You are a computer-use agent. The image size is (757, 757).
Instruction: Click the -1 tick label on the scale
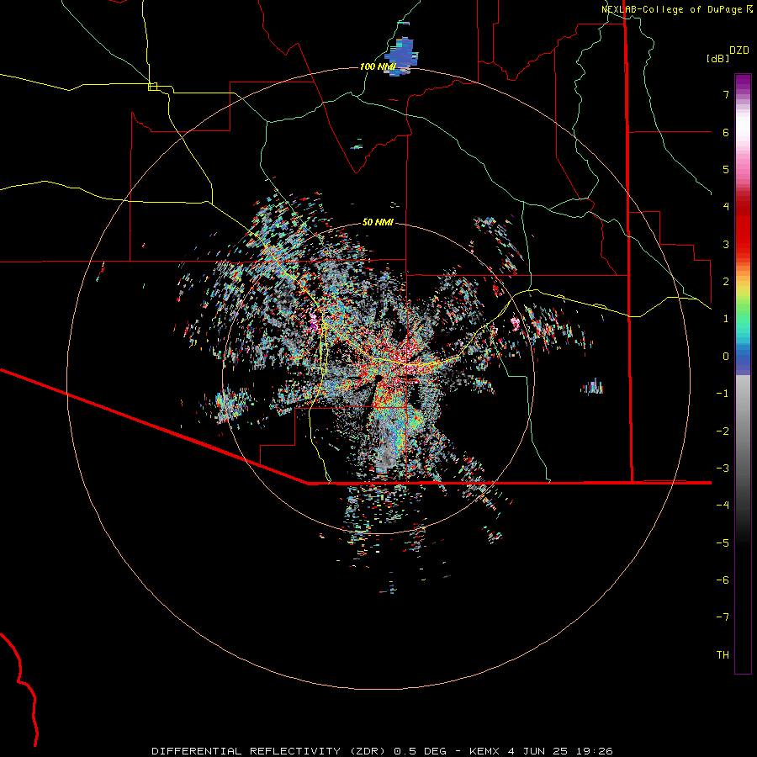[723, 394]
